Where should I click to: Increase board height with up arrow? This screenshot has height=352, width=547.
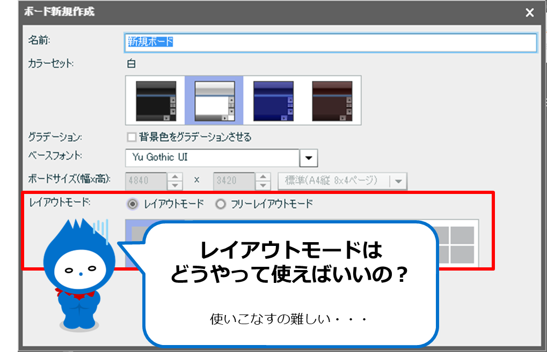coord(263,176)
